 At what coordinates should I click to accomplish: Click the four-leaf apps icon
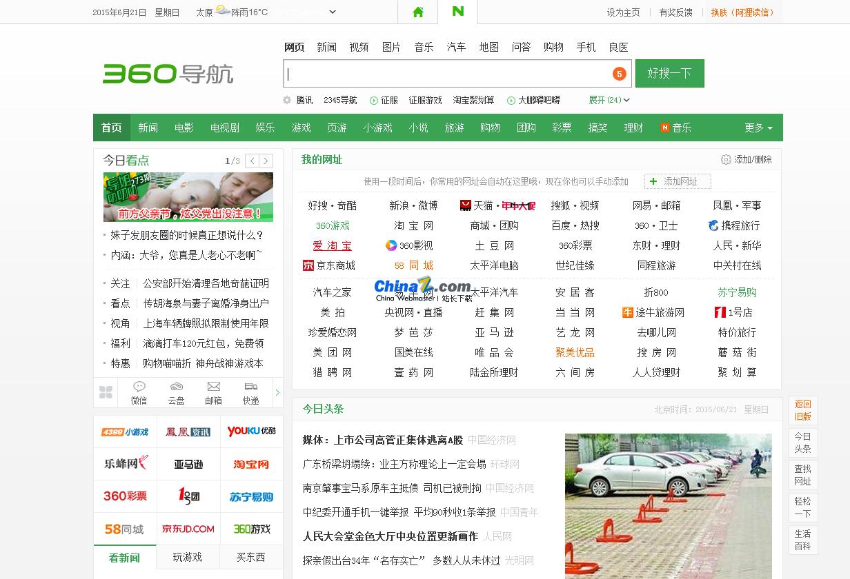tap(106, 392)
